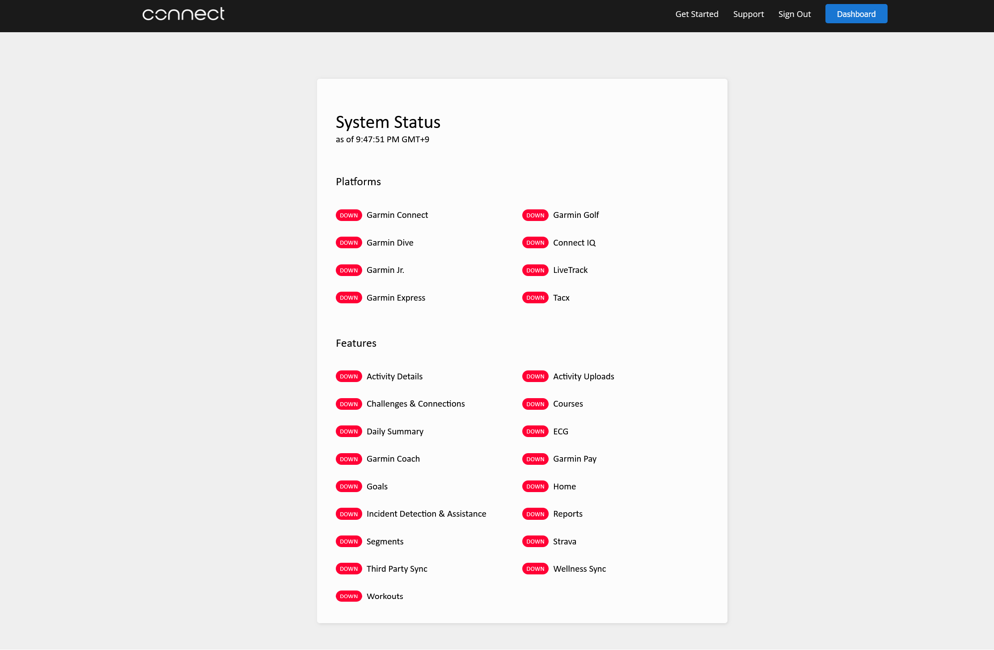Screen dimensions: 994x650
Task: Click the DOWN badge beside Garmin Dive
Action: click(349, 242)
